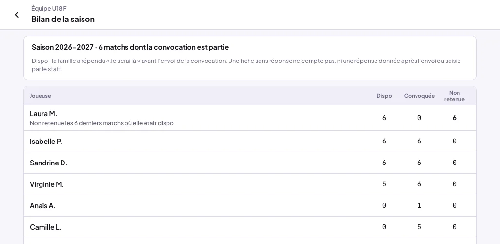The height and width of the screenshot is (244, 500).
Task: Open the player row Laura M.
Action: (250, 118)
